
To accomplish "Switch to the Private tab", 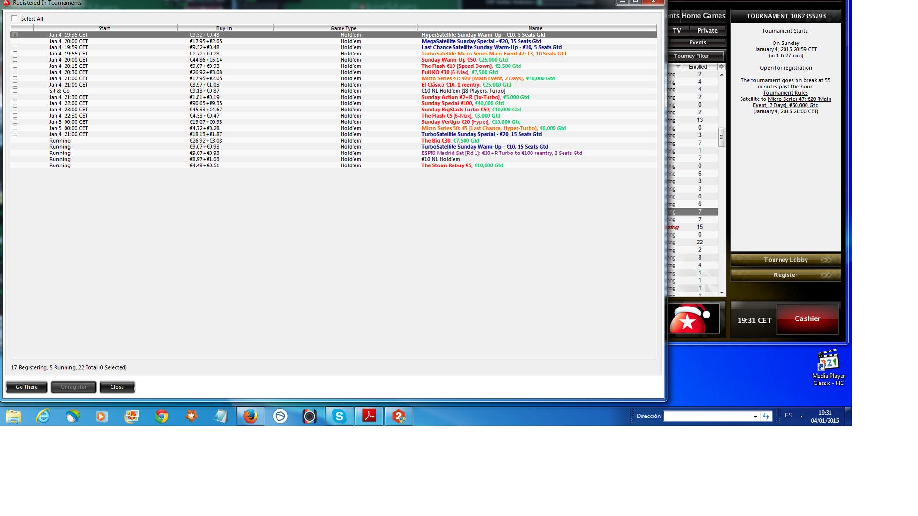I will (708, 30).
